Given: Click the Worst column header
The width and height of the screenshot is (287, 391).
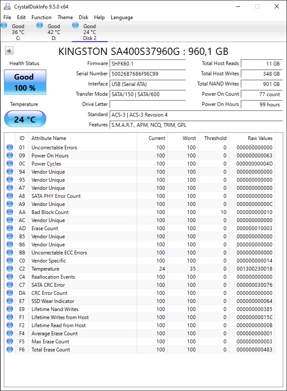Looking at the screenshot, I should point(183,138).
